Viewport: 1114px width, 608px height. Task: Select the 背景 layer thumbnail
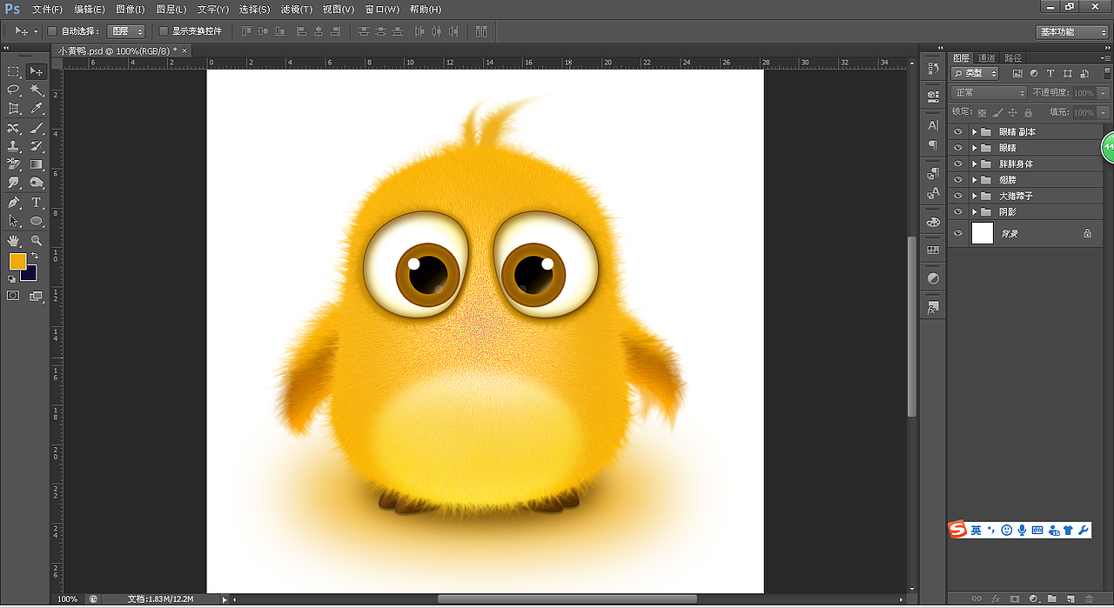click(x=983, y=233)
